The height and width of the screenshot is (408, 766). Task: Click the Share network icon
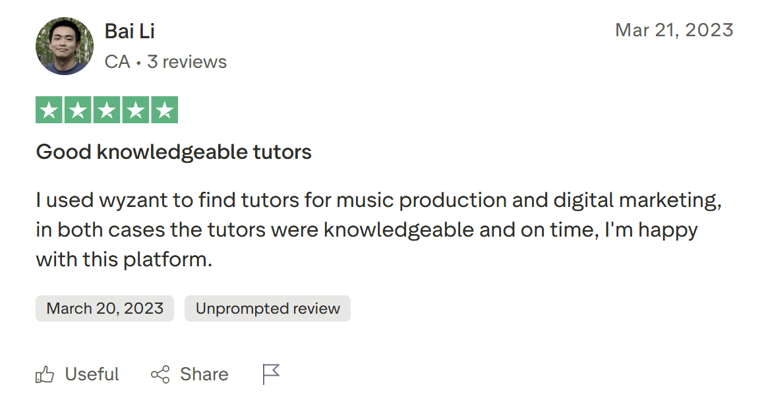pos(160,375)
